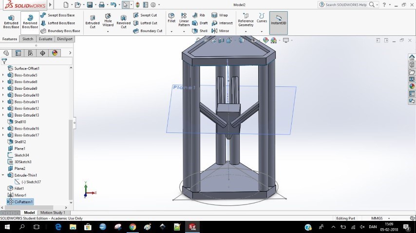
Task: Collapse the Extrude-Thin1 feature node
Action: click(x=3, y=175)
